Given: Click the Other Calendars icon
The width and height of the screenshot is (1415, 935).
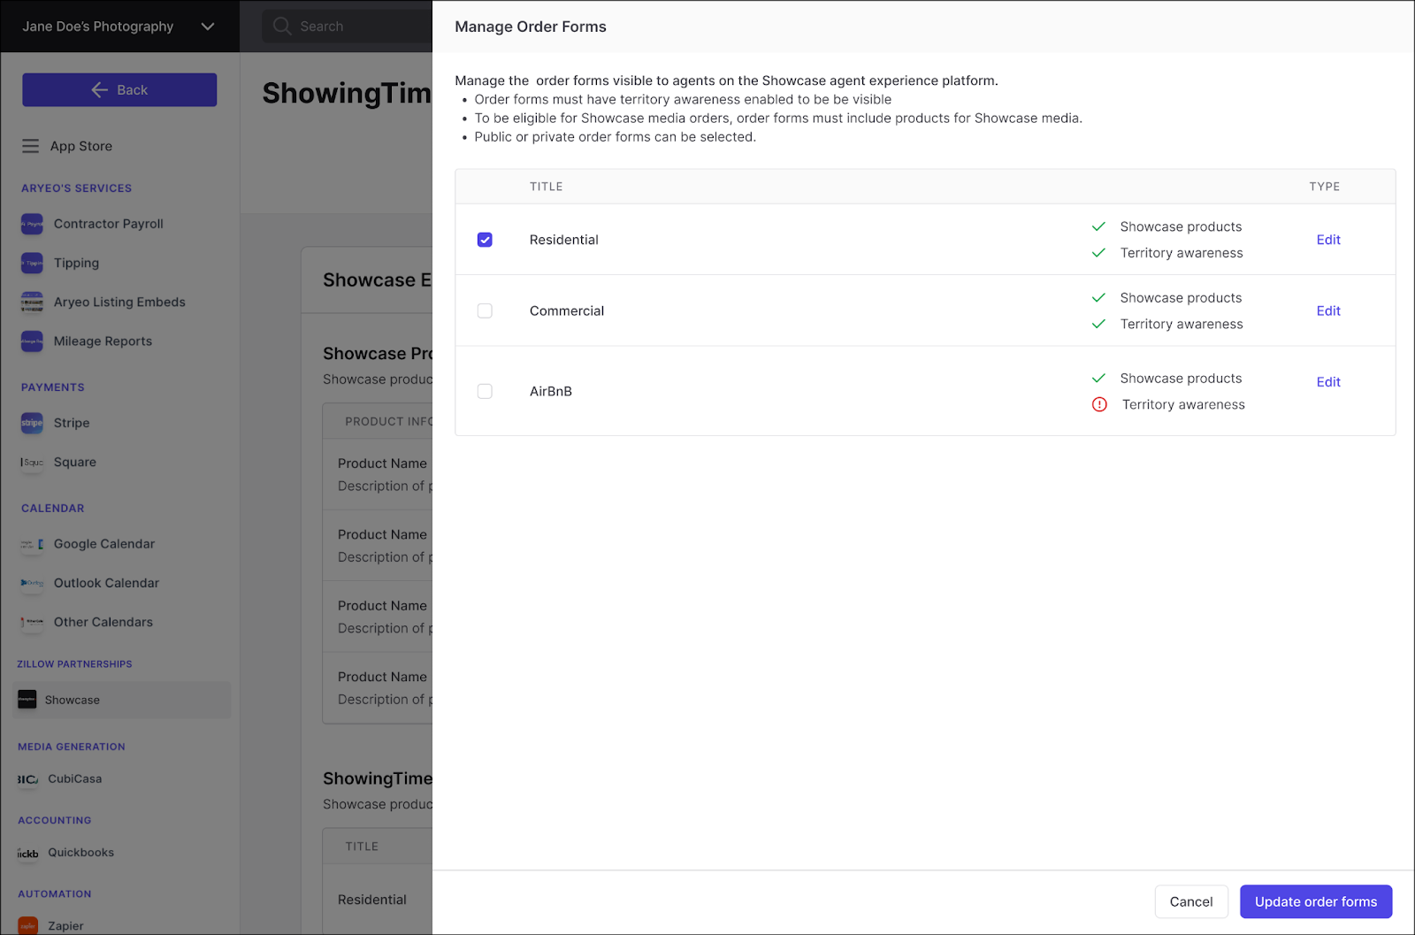Looking at the screenshot, I should pos(32,622).
